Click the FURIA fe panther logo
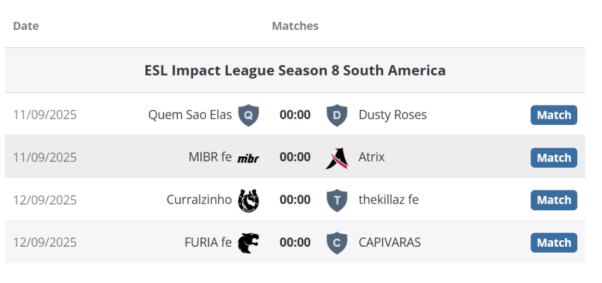The height and width of the screenshot is (283, 602). tap(248, 243)
